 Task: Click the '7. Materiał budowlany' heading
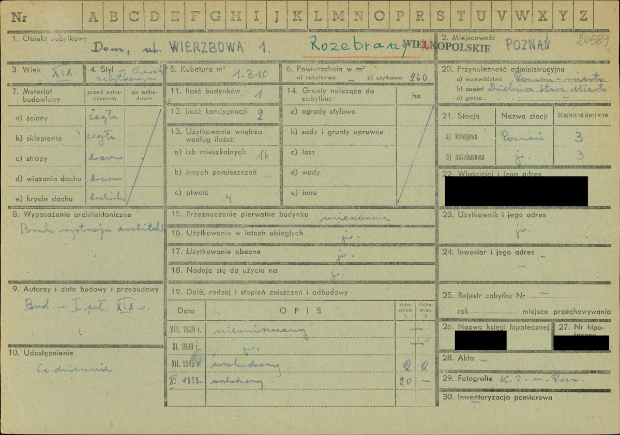click(x=36, y=95)
